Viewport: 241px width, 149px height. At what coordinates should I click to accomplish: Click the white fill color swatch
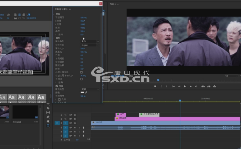82,93
